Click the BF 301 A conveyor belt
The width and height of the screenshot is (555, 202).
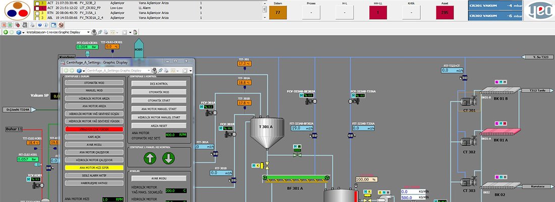[297, 178]
